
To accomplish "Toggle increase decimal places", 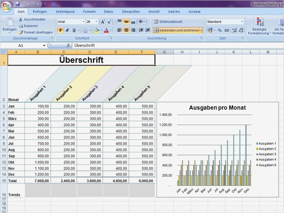I will pos(234,30).
